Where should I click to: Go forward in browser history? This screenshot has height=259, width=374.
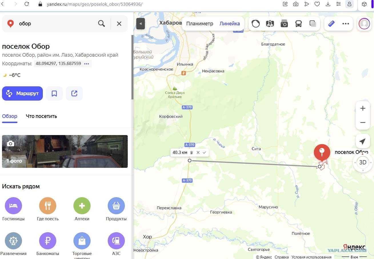pos(15,4)
